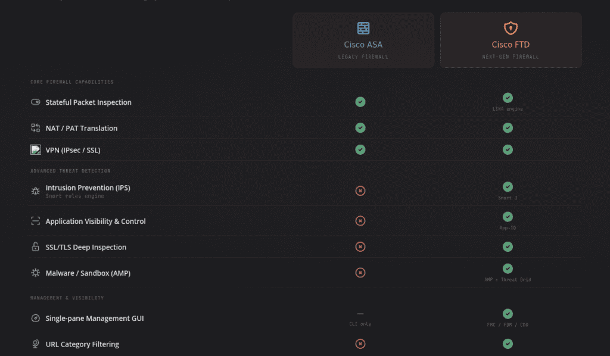Click the SSL/TLS Deep Inspection lock icon
The width and height of the screenshot is (610, 356).
point(35,247)
